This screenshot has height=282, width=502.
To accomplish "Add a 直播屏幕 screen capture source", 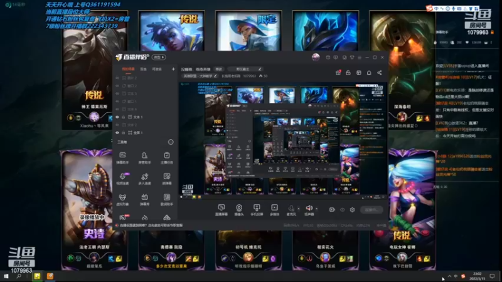I will pos(222,210).
